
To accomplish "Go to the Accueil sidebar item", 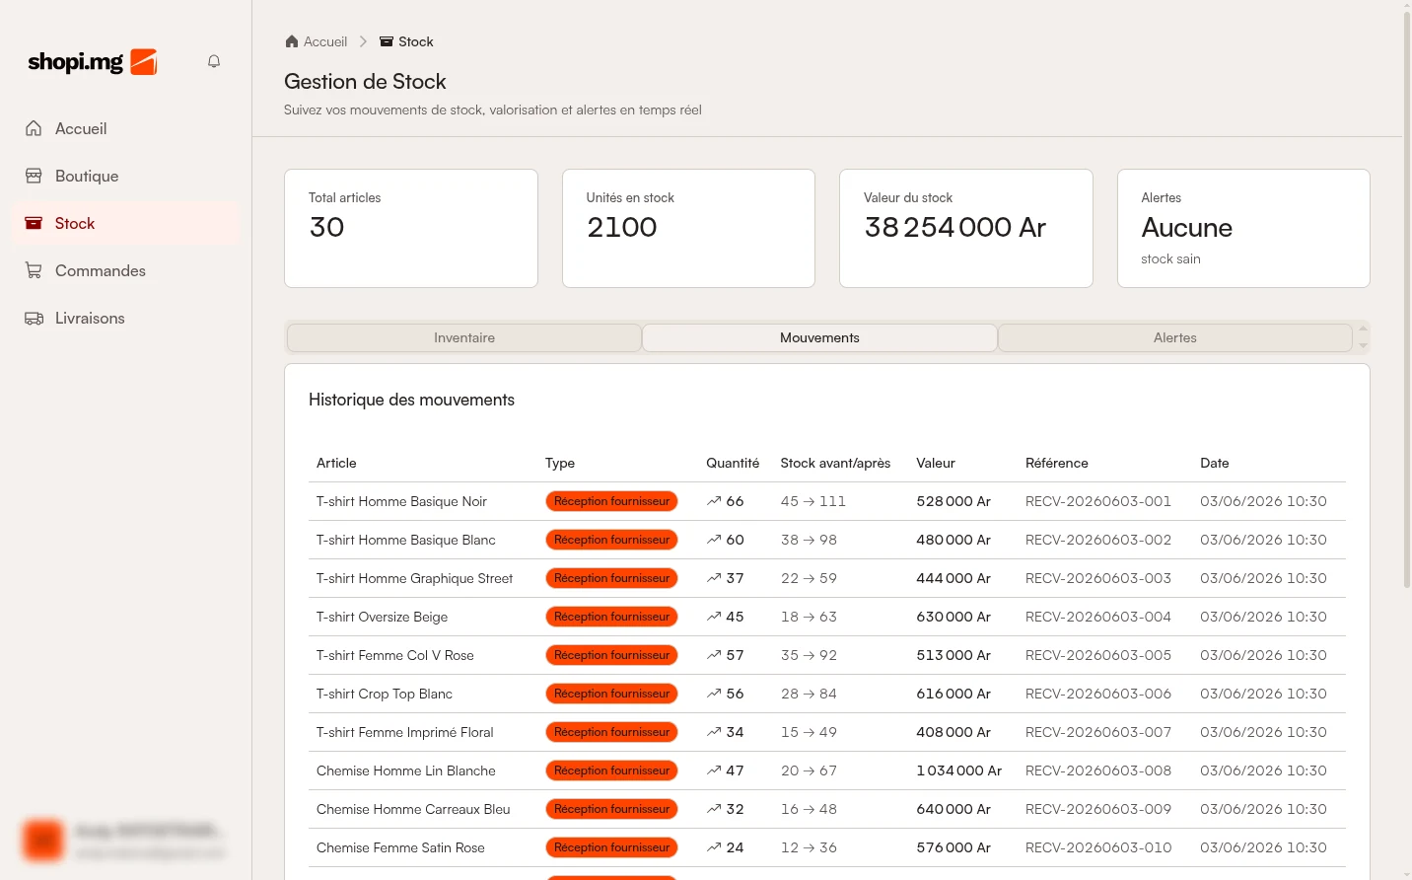I will coord(126,128).
